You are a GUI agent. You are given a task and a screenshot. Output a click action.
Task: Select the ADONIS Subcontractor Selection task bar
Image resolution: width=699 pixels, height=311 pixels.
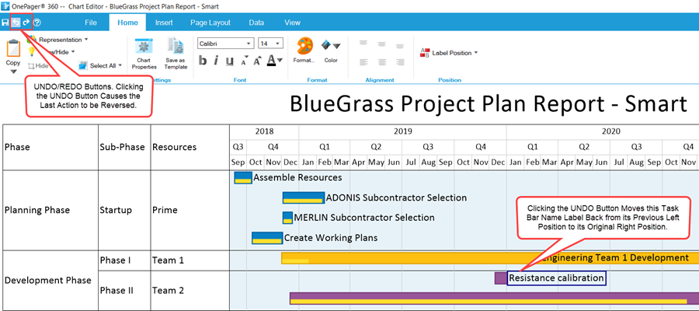coord(304,197)
